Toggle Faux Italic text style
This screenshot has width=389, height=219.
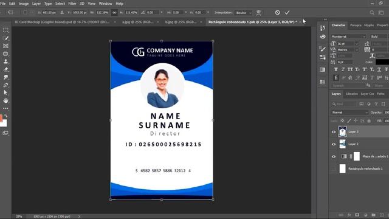[x=343, y=69]
